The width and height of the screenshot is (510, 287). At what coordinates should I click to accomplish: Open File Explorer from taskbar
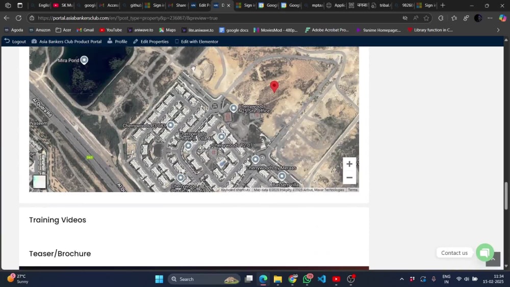coord(277,279)
